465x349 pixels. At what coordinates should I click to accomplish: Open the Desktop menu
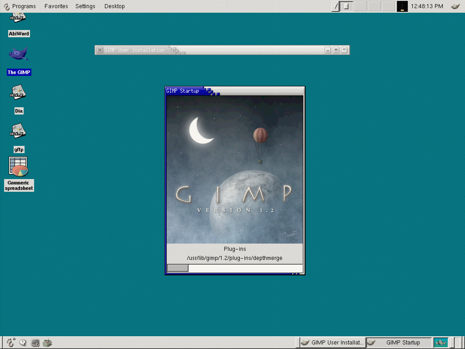tap(114, 6)
